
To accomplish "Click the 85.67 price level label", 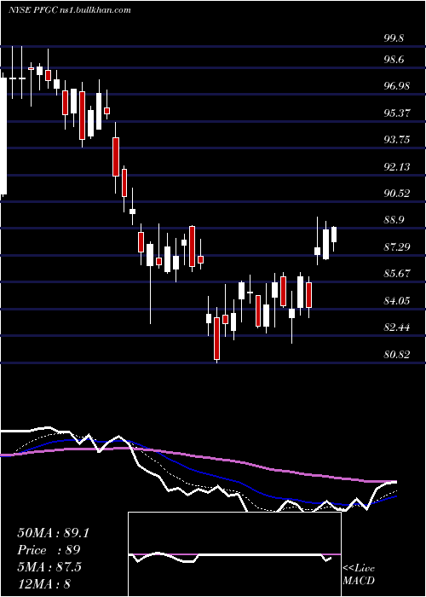I will 397,274.
